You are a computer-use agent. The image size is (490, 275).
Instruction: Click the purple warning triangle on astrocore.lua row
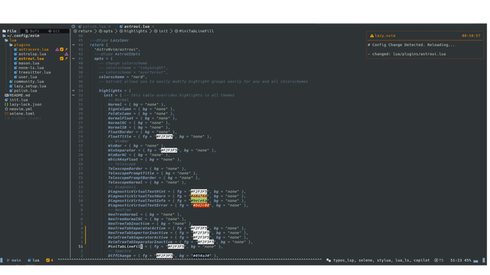57,50
